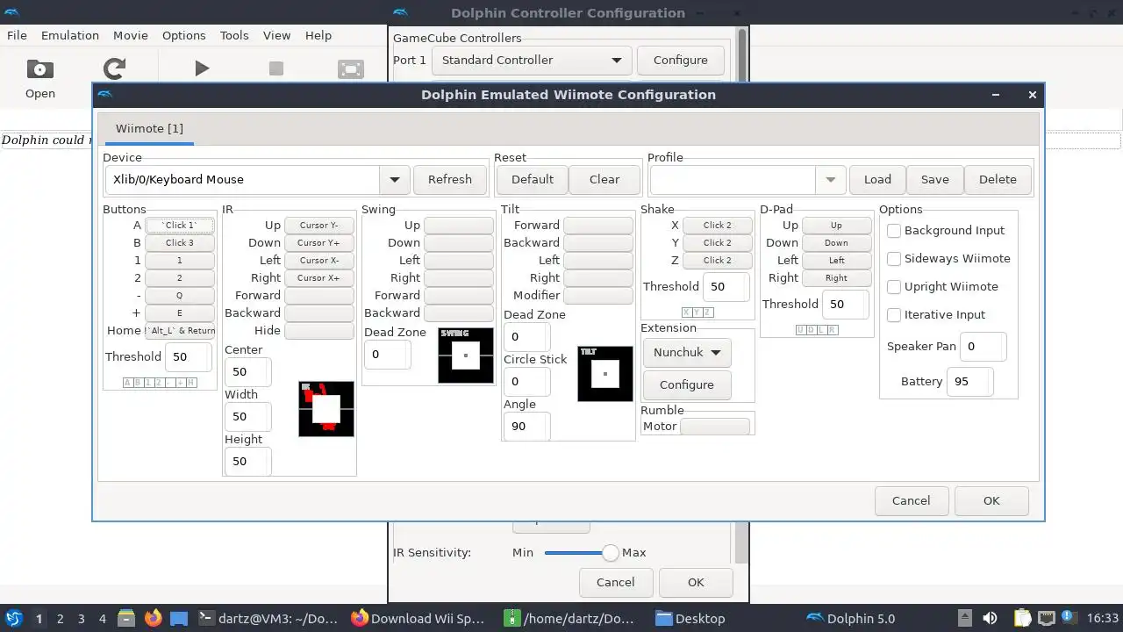This screenshot has width=1123, height=632.
Task: Enable the Background Input checkbox
Action: coord(894,230)
